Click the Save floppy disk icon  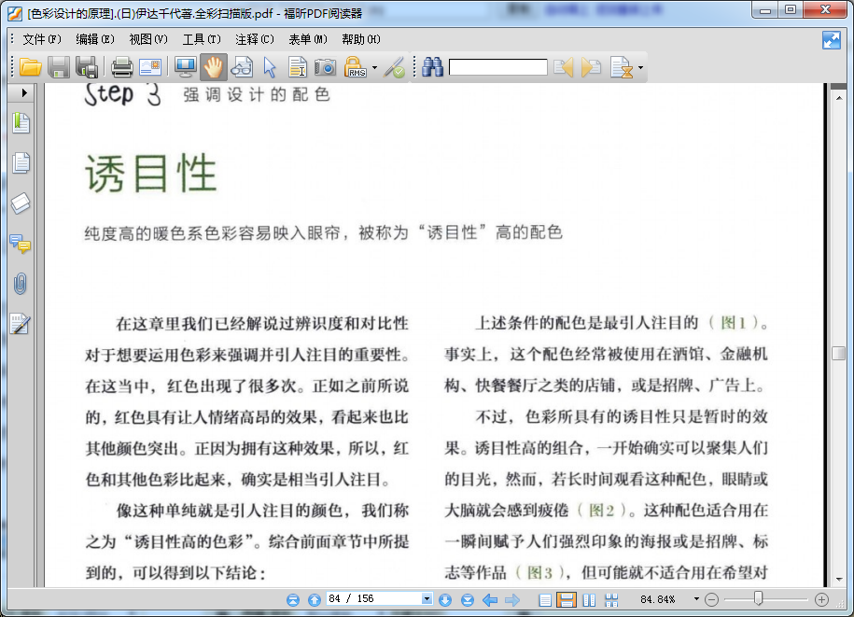pos(59,67)
